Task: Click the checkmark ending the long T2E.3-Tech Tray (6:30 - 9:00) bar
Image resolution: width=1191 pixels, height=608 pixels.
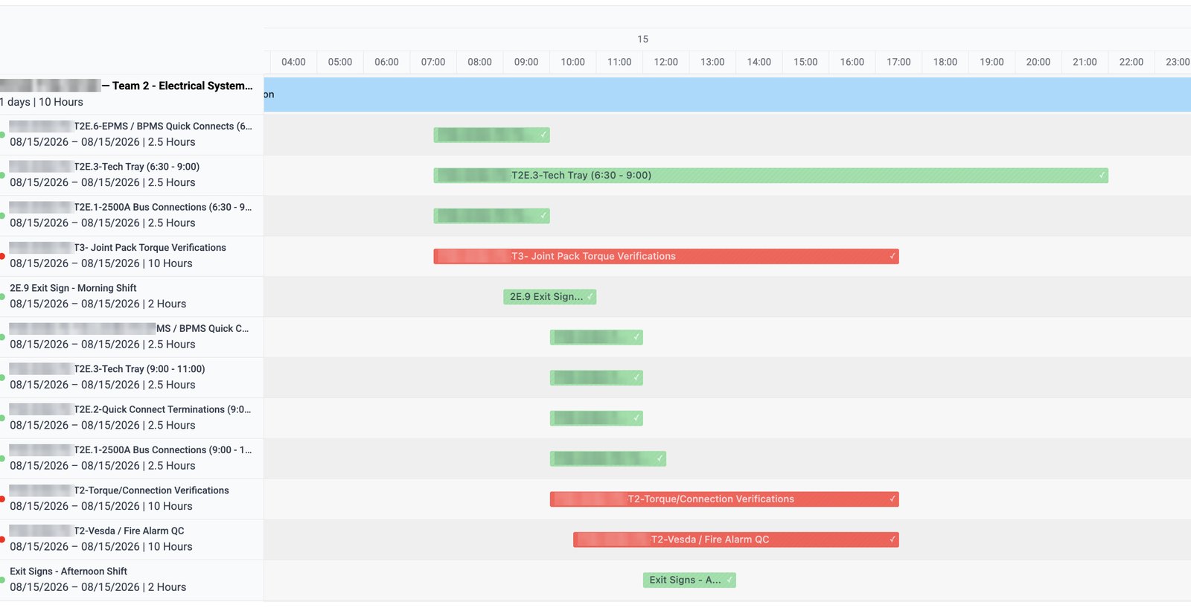Action: coord(1102,176)
